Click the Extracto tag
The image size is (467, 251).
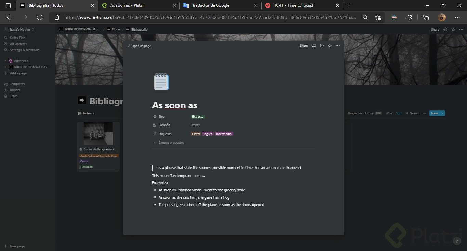(198, 117)
